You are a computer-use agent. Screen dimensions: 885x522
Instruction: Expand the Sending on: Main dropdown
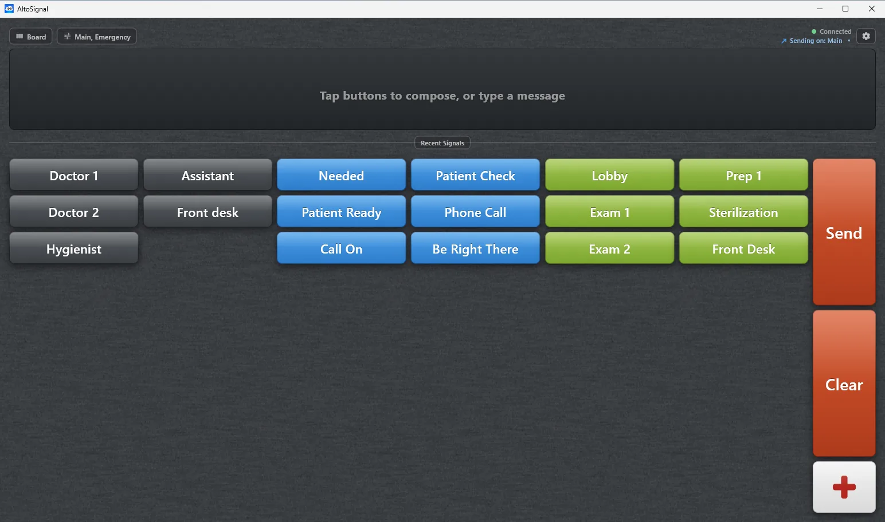tap(816, 41)
